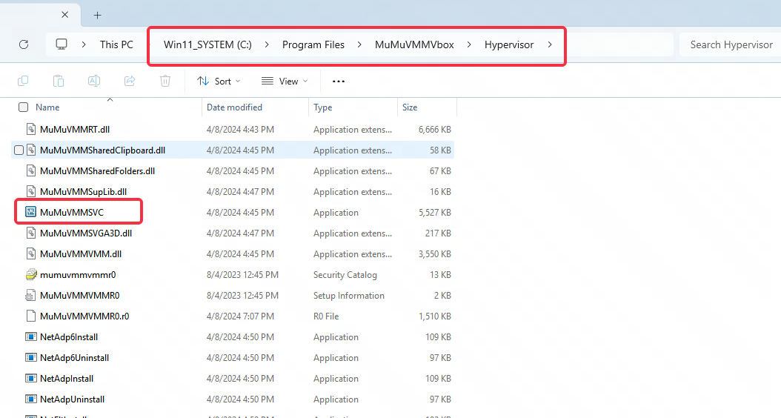Image resolution: width=781 pixels, height=418 pixels.
Task: Sort by Date modified column header
Action: (234, 107)
